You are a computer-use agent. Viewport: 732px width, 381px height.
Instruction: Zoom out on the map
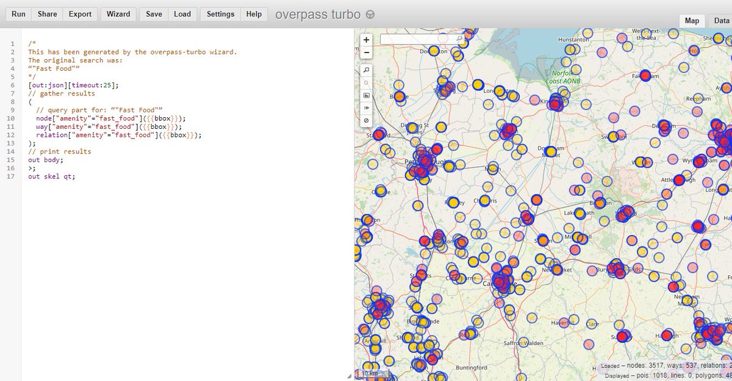(366, 52)
